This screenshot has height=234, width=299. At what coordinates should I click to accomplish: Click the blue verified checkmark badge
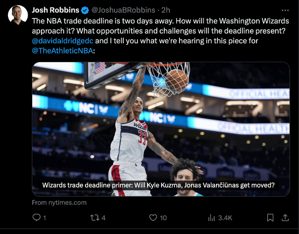pos(85,10)
